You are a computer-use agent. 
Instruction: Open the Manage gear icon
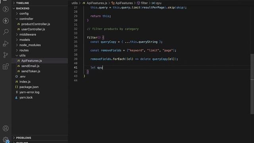6,139
